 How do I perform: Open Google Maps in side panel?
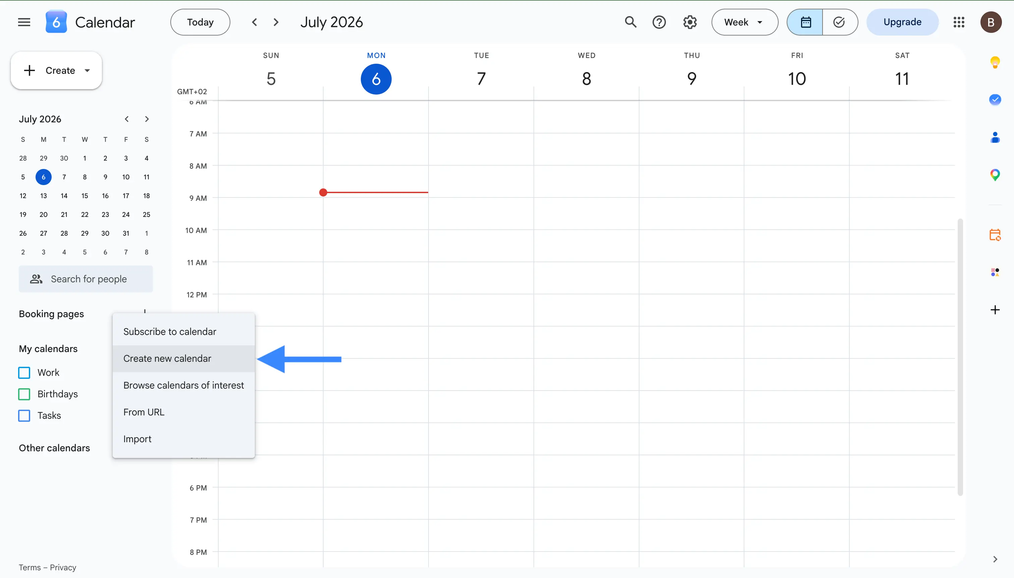[995, 175]
